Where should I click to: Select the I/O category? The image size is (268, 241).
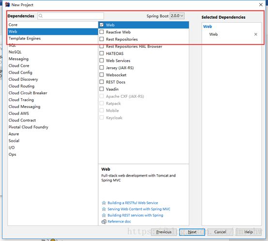tap(53, 148)
